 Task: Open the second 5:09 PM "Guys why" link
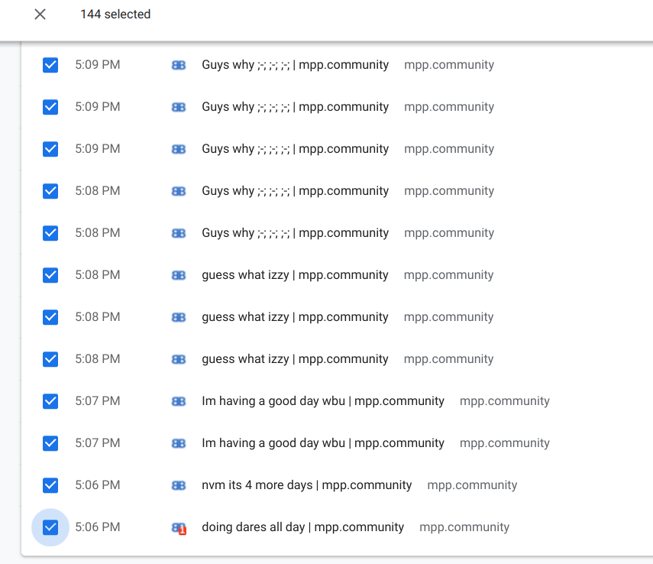(x=296, y=107)
